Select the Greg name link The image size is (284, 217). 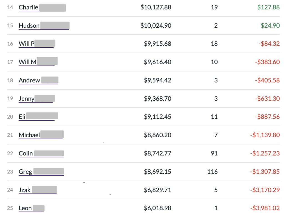coord(25,172)
